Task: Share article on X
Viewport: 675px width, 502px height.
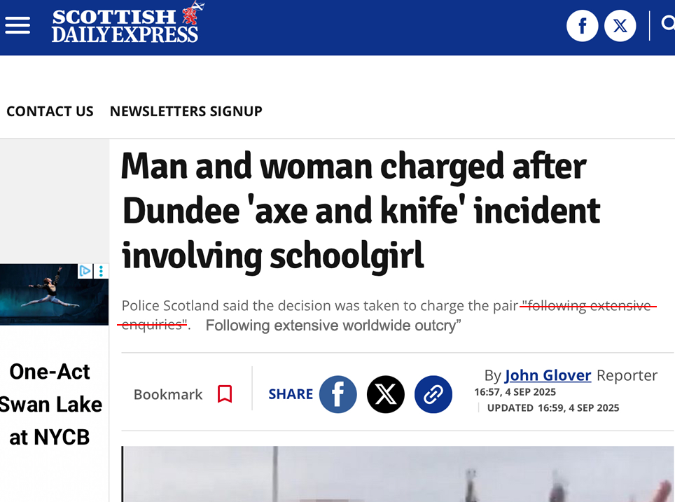Action: (x=385, y=394)
